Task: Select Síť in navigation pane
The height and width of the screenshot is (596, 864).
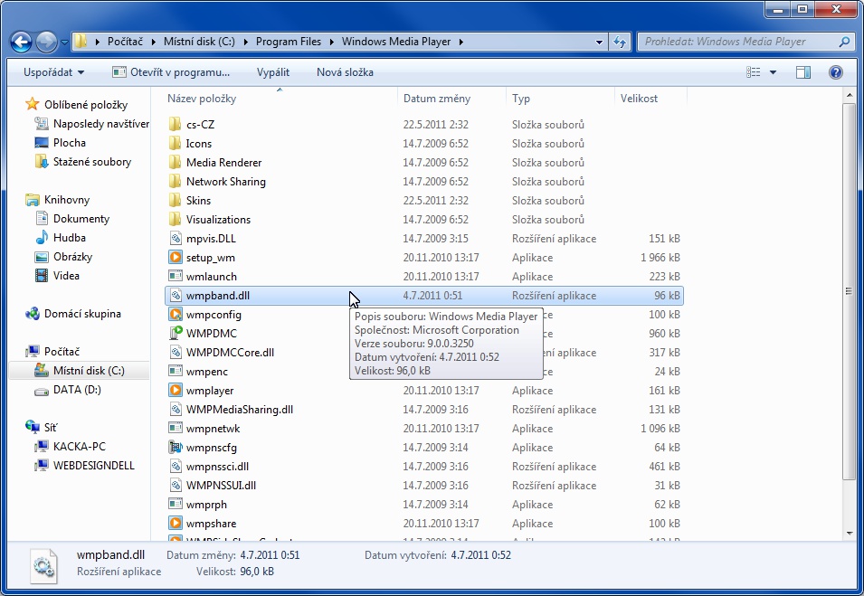Action: 50,428
